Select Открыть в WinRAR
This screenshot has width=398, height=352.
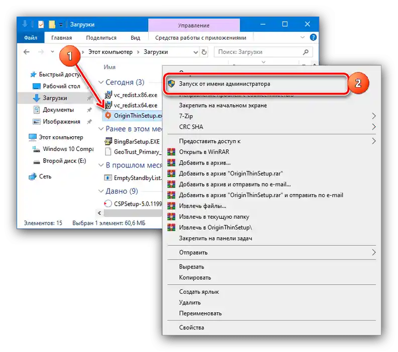[x=271, y=152]
